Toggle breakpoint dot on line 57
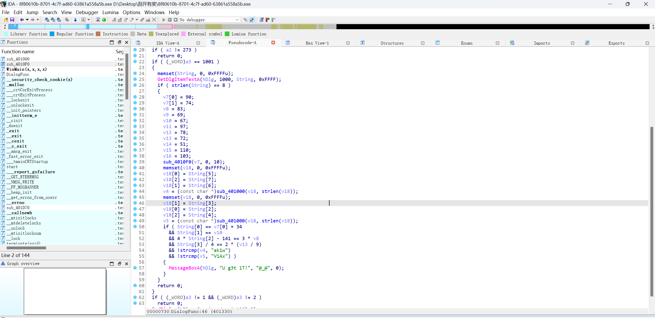Image resolution: width=655 pixels, height=318 pixels. [x=135, y=268]
